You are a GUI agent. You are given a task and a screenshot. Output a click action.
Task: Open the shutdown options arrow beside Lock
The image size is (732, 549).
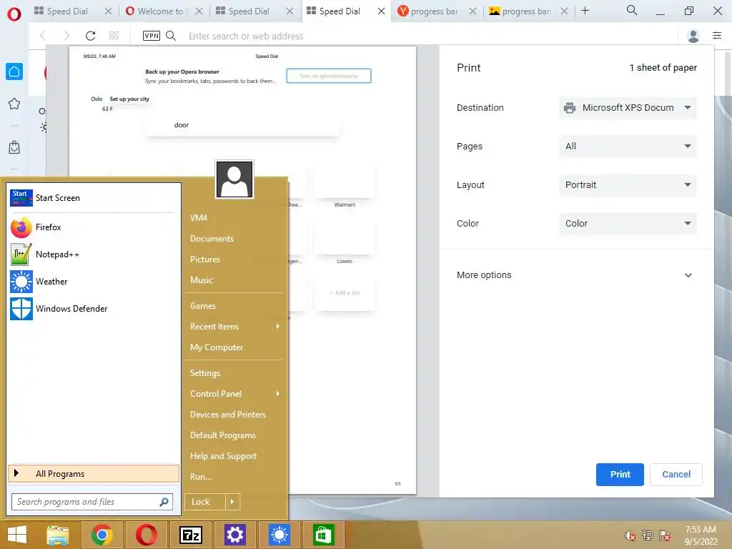tap(232, 502)
